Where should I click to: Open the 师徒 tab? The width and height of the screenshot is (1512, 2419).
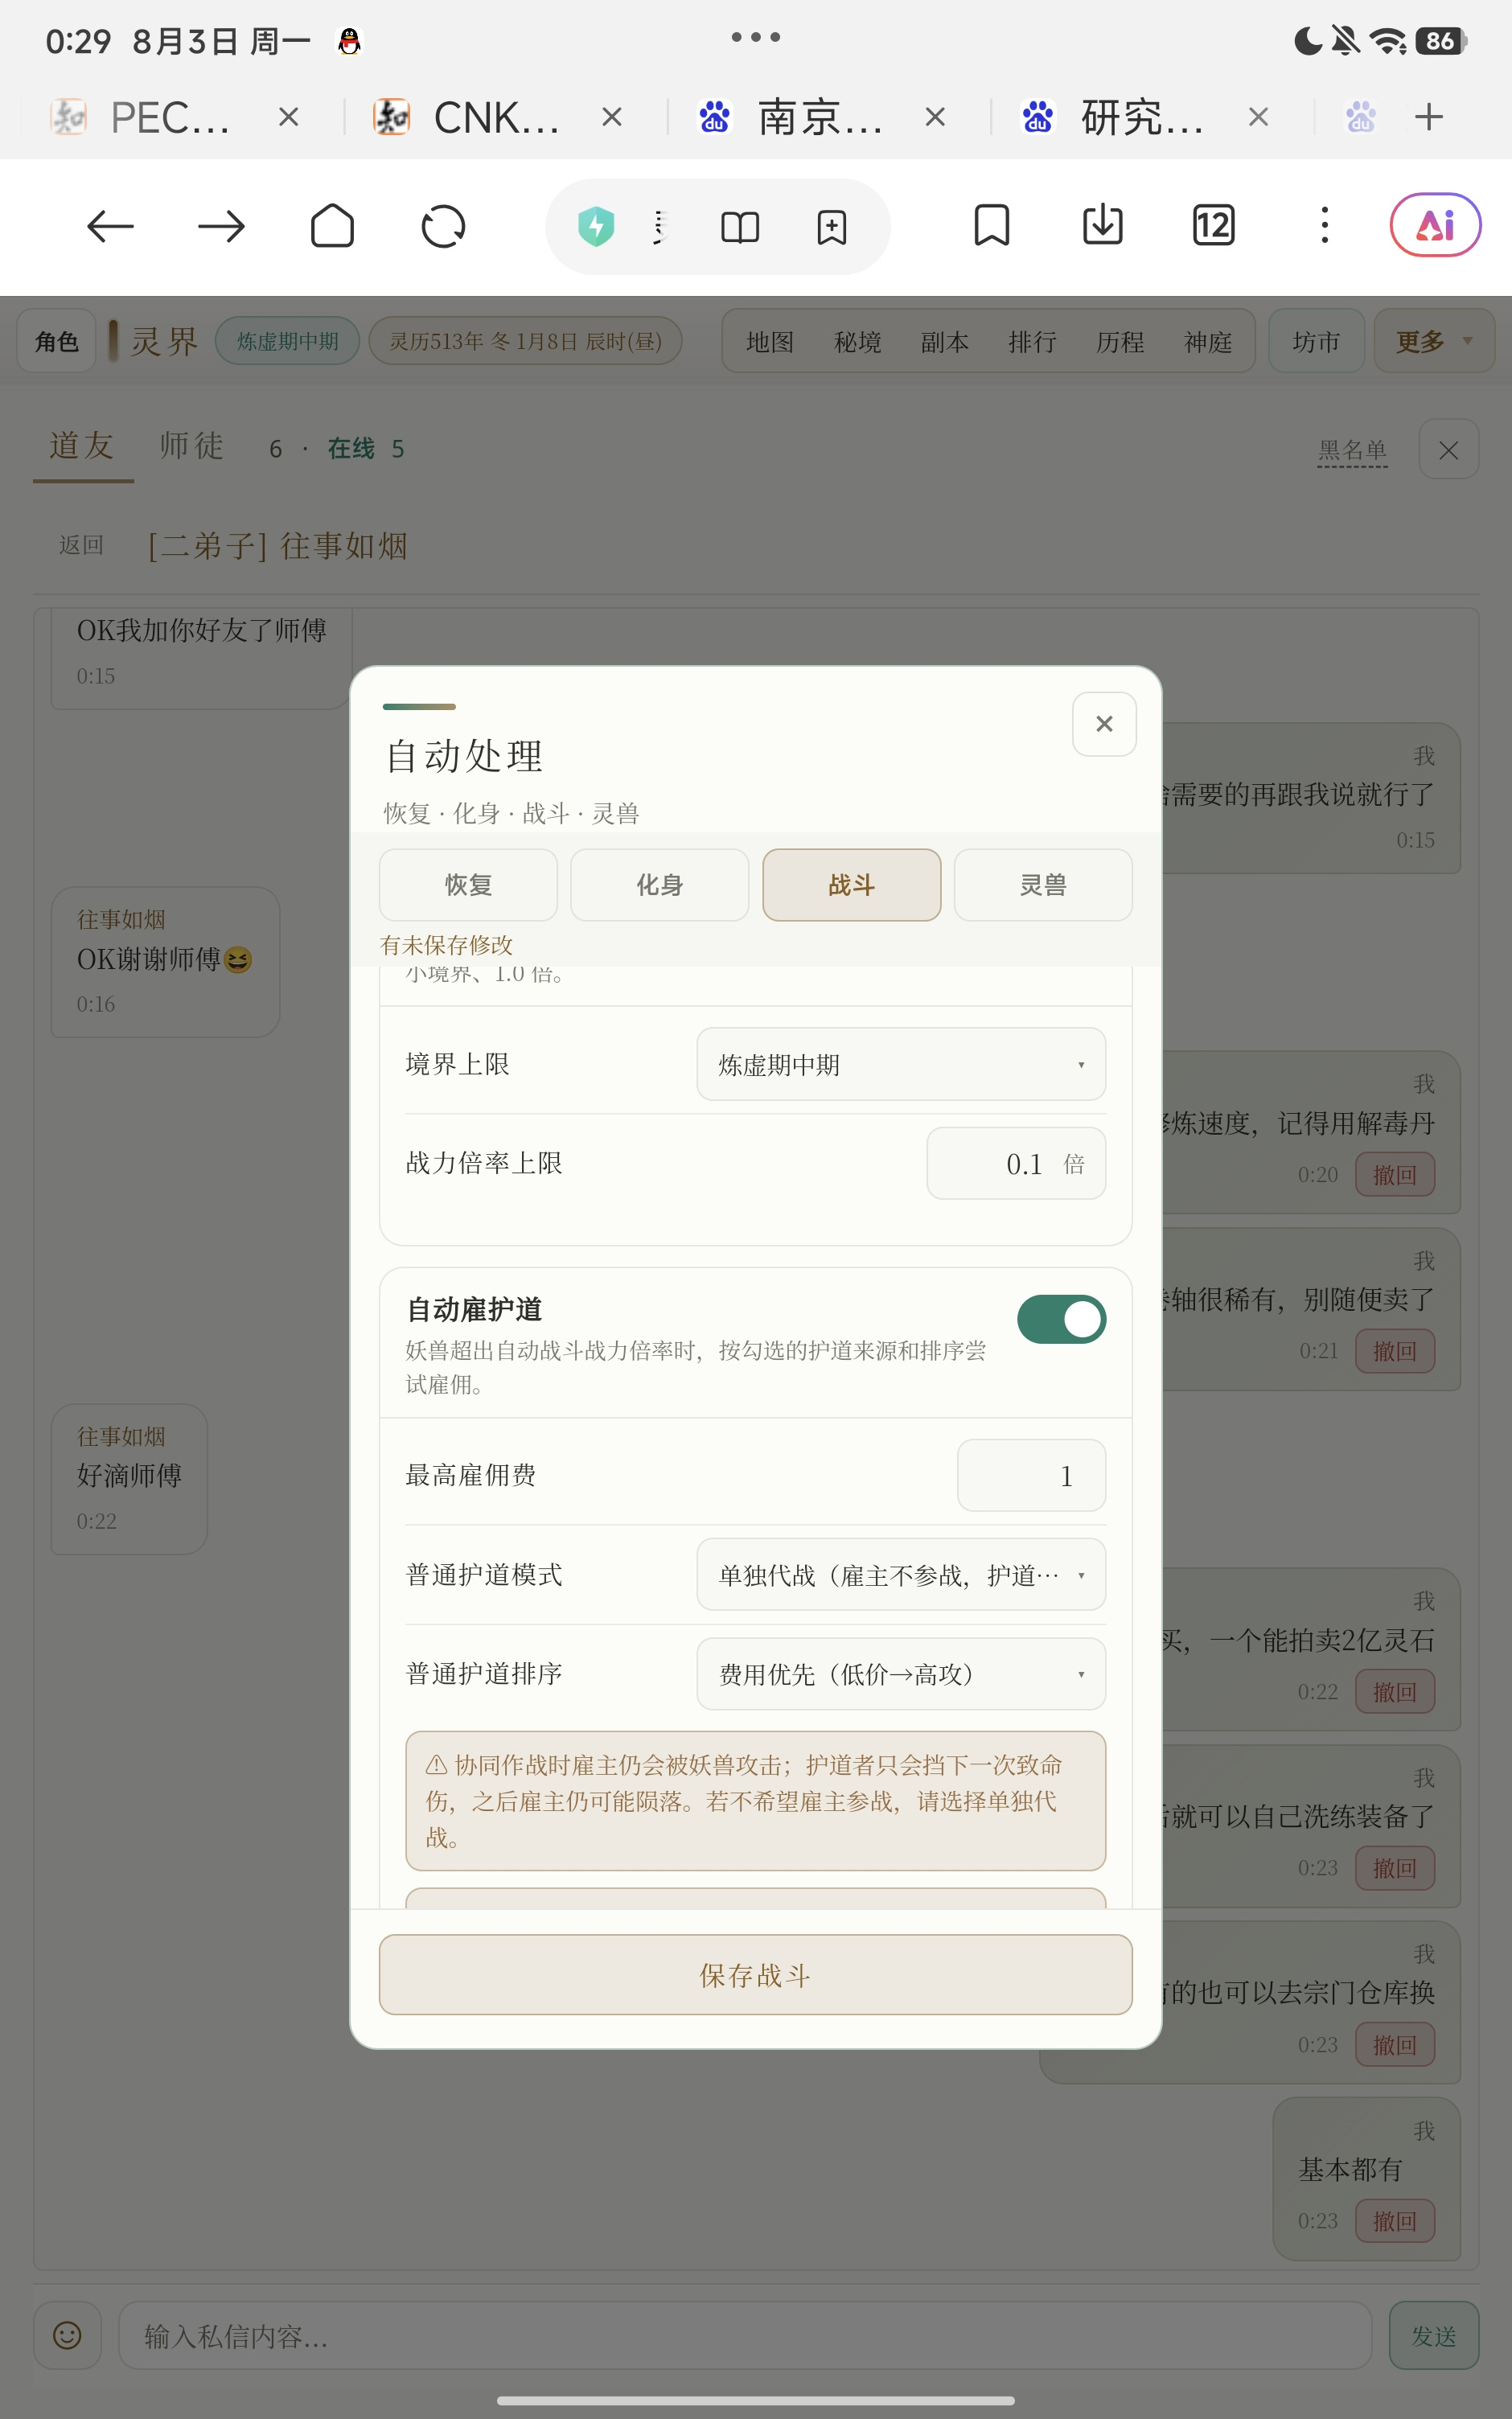pyautogui.click(x=191, y=446)
